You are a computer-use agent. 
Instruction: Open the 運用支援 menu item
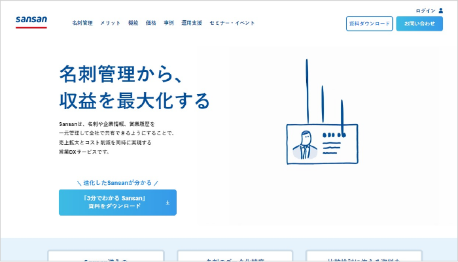192,23
